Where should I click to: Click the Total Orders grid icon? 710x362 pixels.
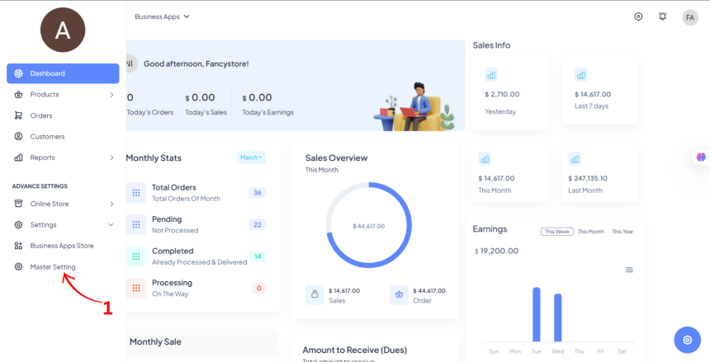(136, 192)
